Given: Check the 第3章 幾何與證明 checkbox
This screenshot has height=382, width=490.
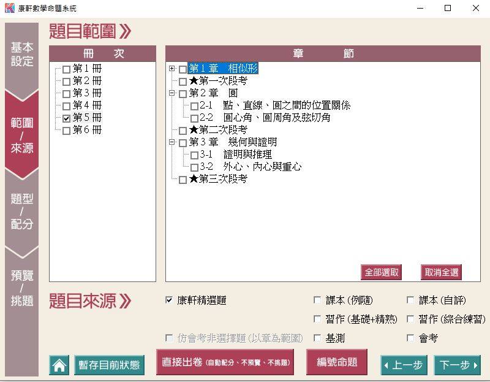Looking at the screenshot, I should click(183, 143).
